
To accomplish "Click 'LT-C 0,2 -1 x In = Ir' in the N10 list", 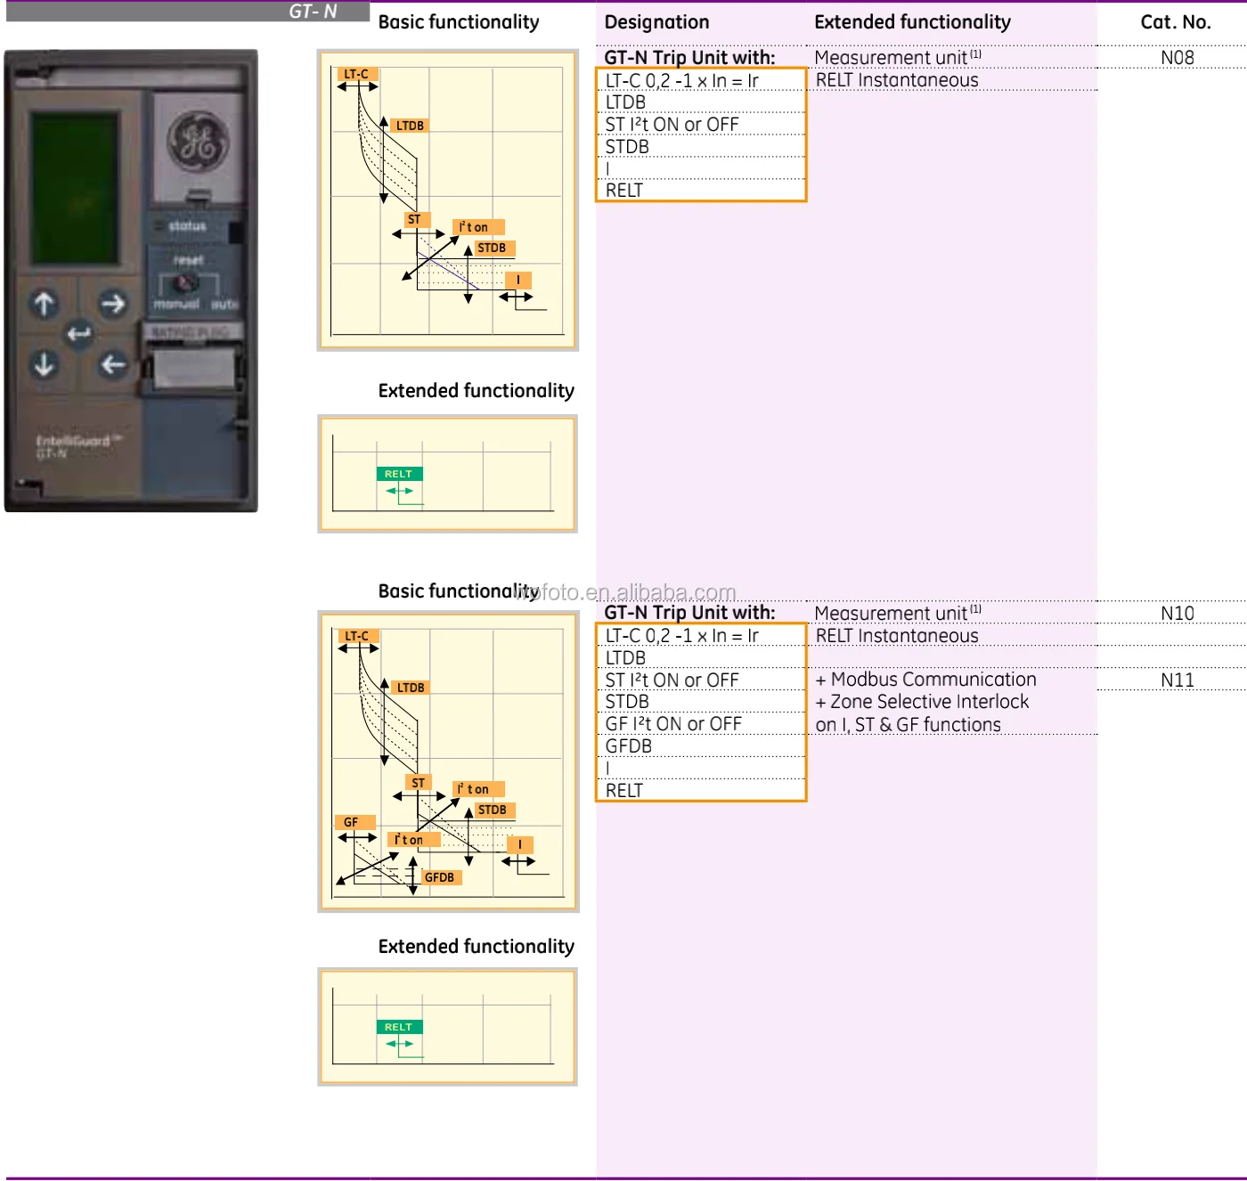I will click(x=682, y=636).
